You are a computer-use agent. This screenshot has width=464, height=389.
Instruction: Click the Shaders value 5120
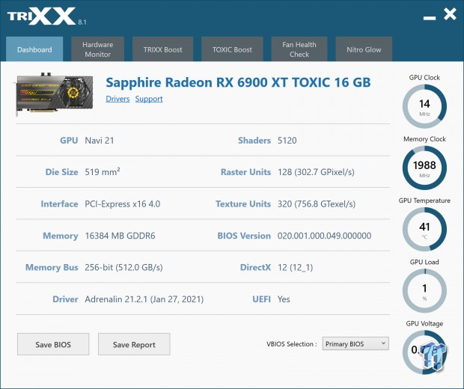[287, 140]
